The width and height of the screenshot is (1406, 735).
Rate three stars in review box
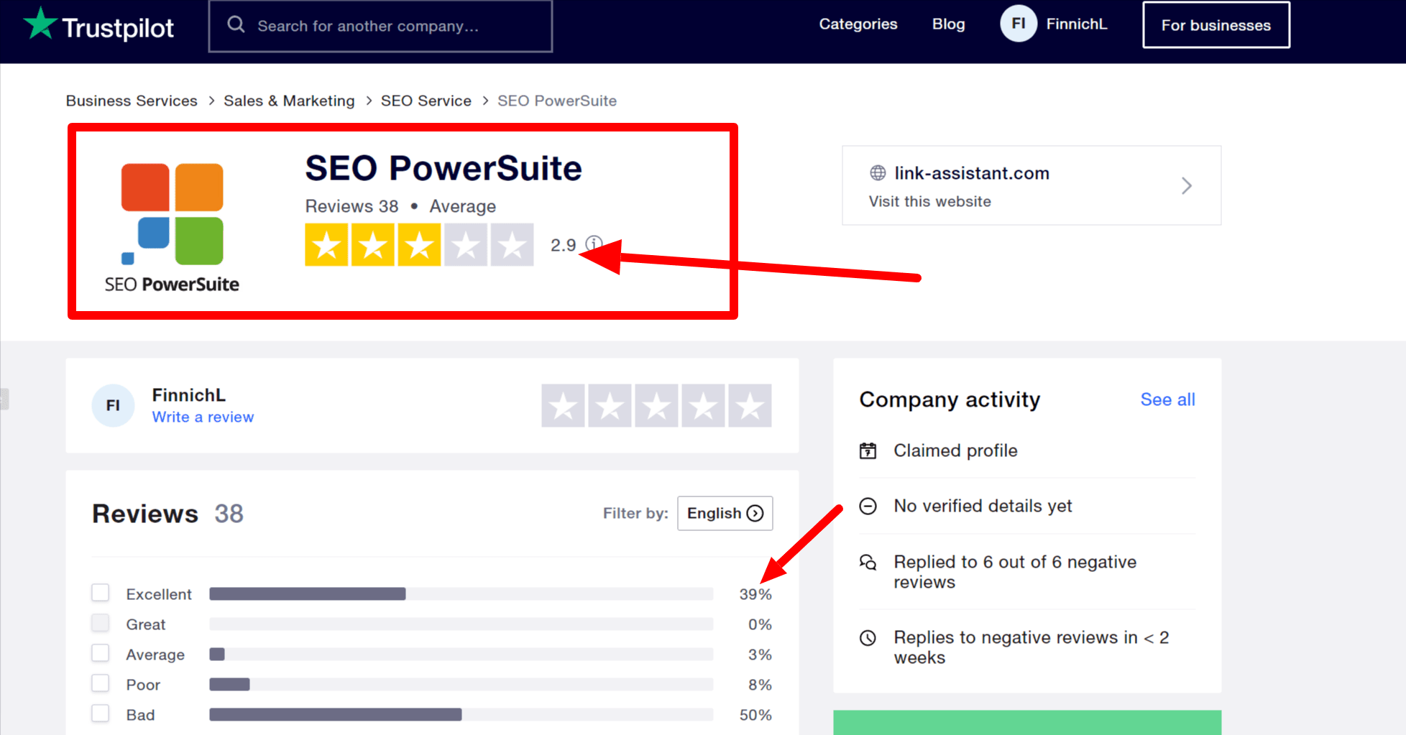(656, 406)
